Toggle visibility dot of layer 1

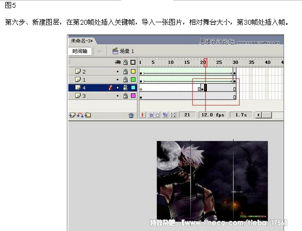click(118, 79)
